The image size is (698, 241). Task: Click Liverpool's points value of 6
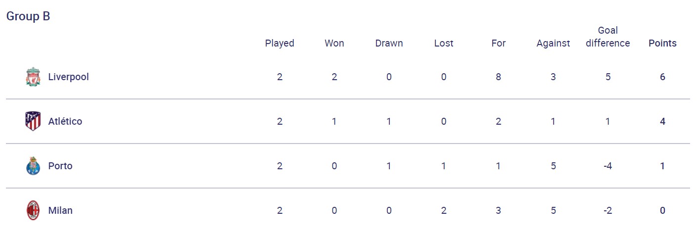pyautogui.click(x=662, y=77)
